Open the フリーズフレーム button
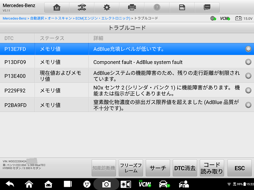This screenshot has height=190, width=254. coord(131,168)
